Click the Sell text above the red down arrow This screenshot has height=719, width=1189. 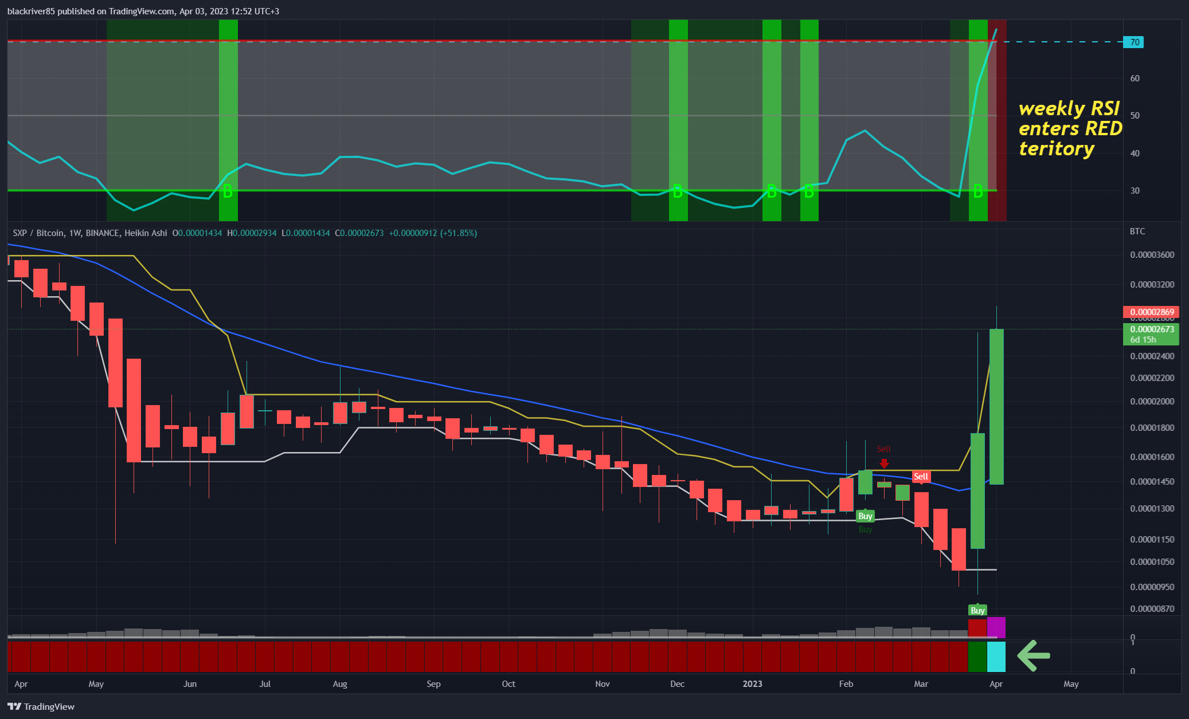click(x=883, y=449)
